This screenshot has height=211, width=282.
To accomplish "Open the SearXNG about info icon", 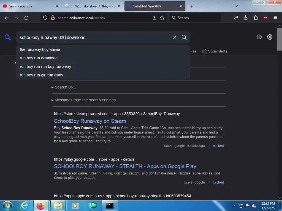I will point(259,37).
